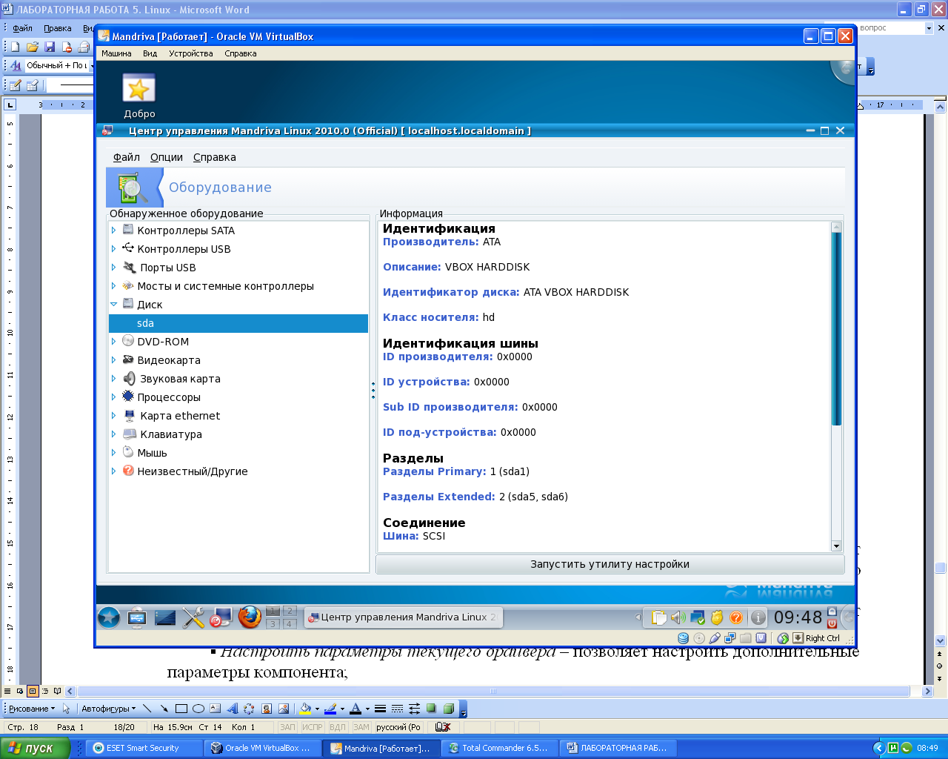
Task: Expand the Процессоры node
Action: click(113, 397)
